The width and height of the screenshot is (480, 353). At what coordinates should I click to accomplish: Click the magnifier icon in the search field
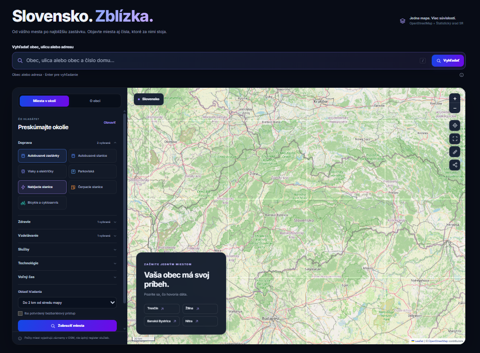(x=20, y=61)
